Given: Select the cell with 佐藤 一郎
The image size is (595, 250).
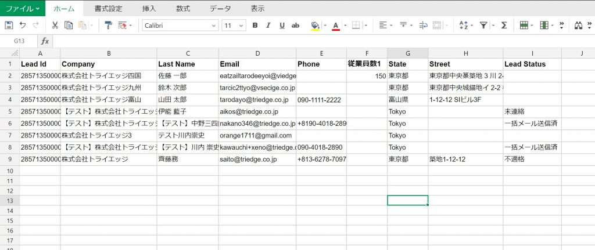Looking at the screenshot, I should [x=188, y=76].
